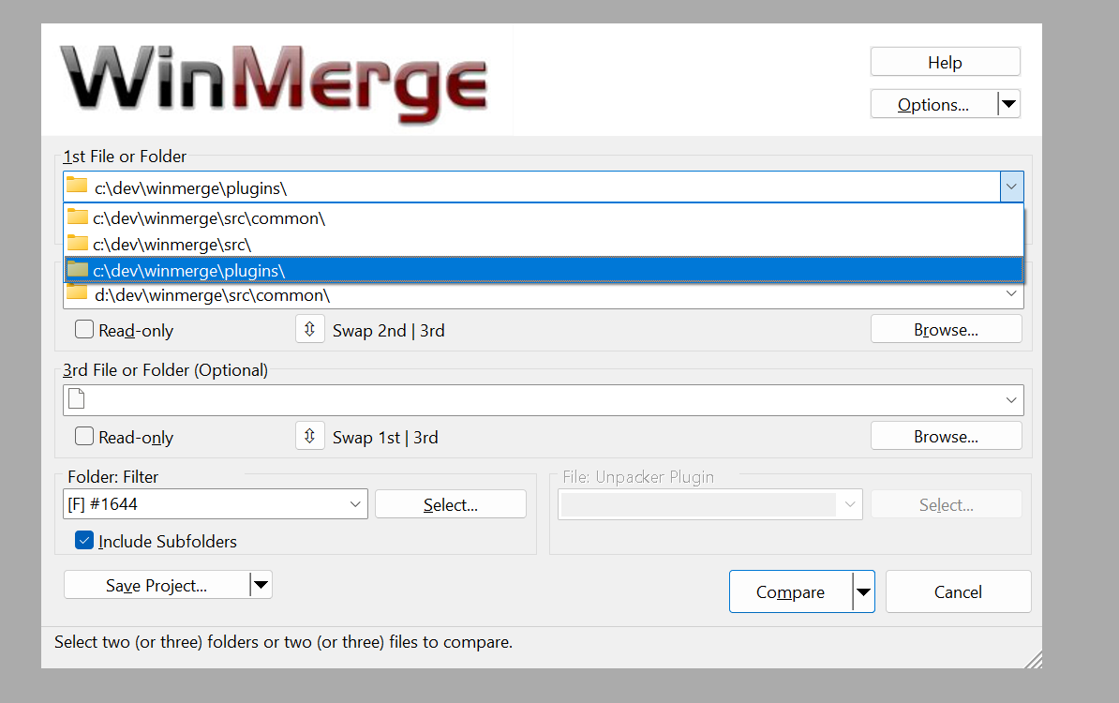Open the Folder Filter combo box

tap(216, 504)
